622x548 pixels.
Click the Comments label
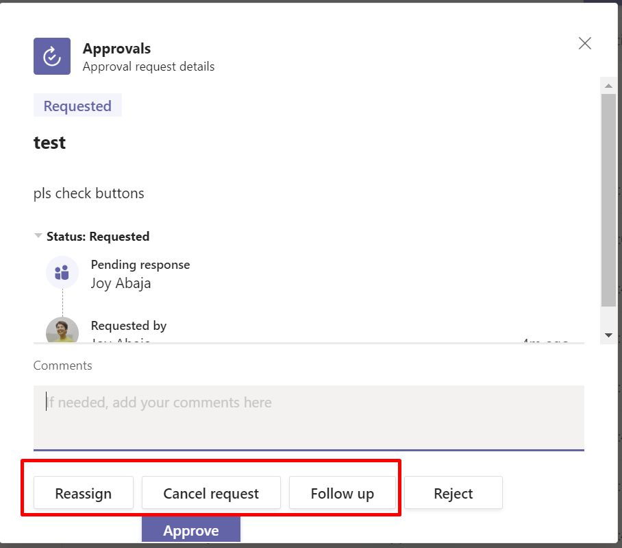coord(62,366)
